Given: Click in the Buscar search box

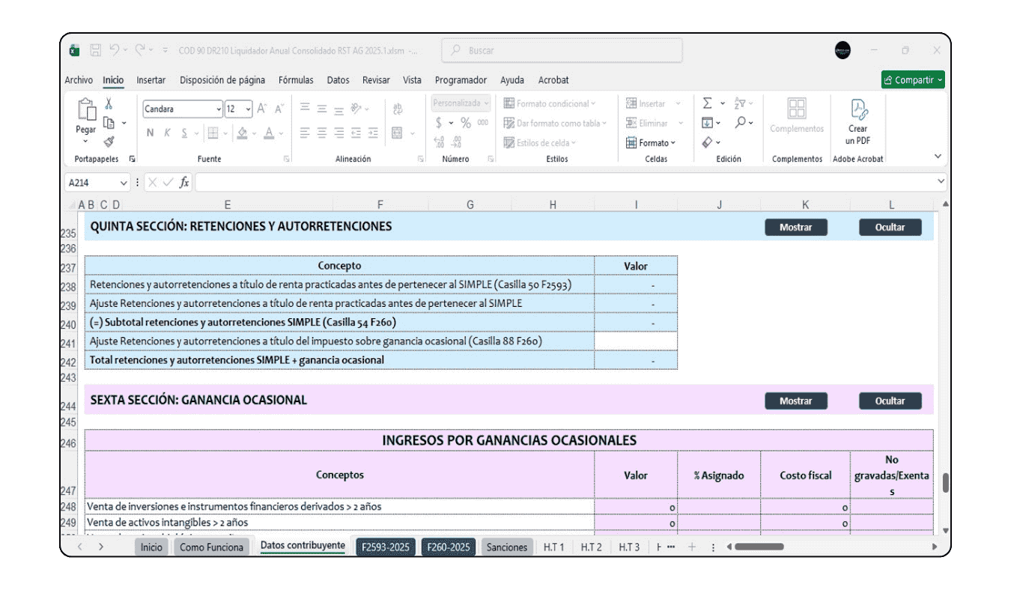Looking at the screenshot, I should pos(562,51).
